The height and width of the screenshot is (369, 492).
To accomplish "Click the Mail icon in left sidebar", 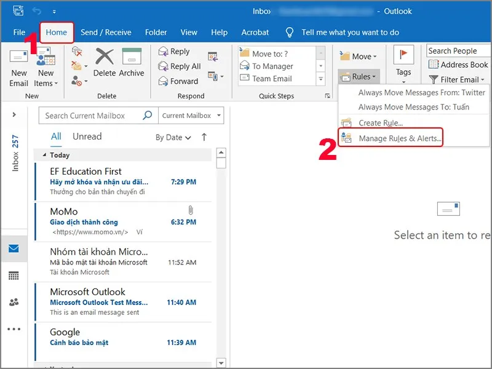I will coord(14,249).
